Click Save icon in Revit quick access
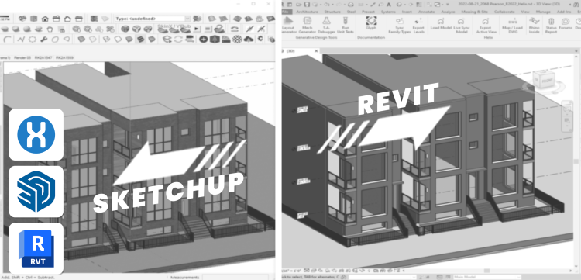 tap(307, 5)
